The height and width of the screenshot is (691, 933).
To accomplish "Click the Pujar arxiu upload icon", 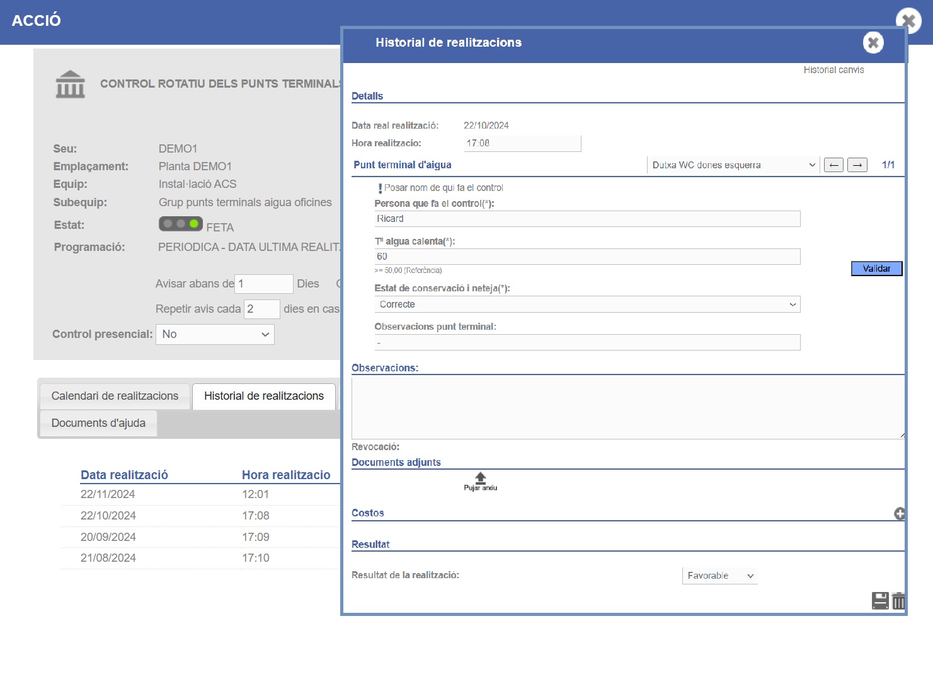I will [x=480, y=481].
